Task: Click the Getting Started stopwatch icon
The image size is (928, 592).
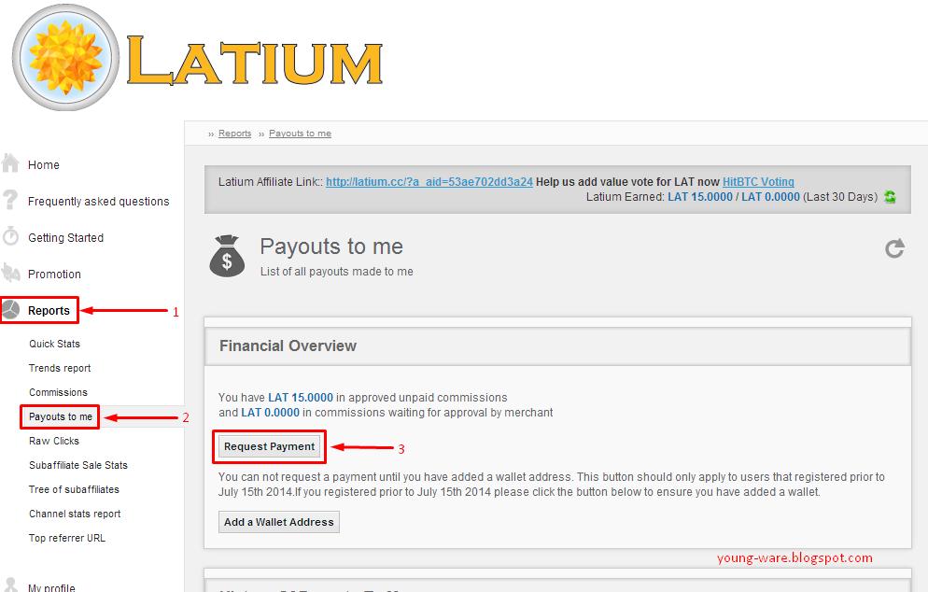Action: [x=10, y=236]
